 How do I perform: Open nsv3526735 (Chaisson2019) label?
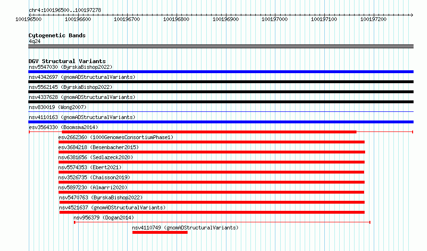[94, 177]
